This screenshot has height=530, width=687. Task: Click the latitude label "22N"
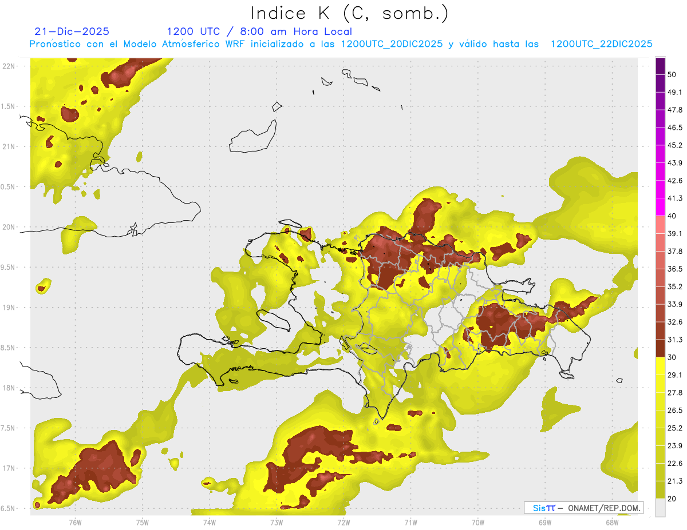(x=9, y=66)
